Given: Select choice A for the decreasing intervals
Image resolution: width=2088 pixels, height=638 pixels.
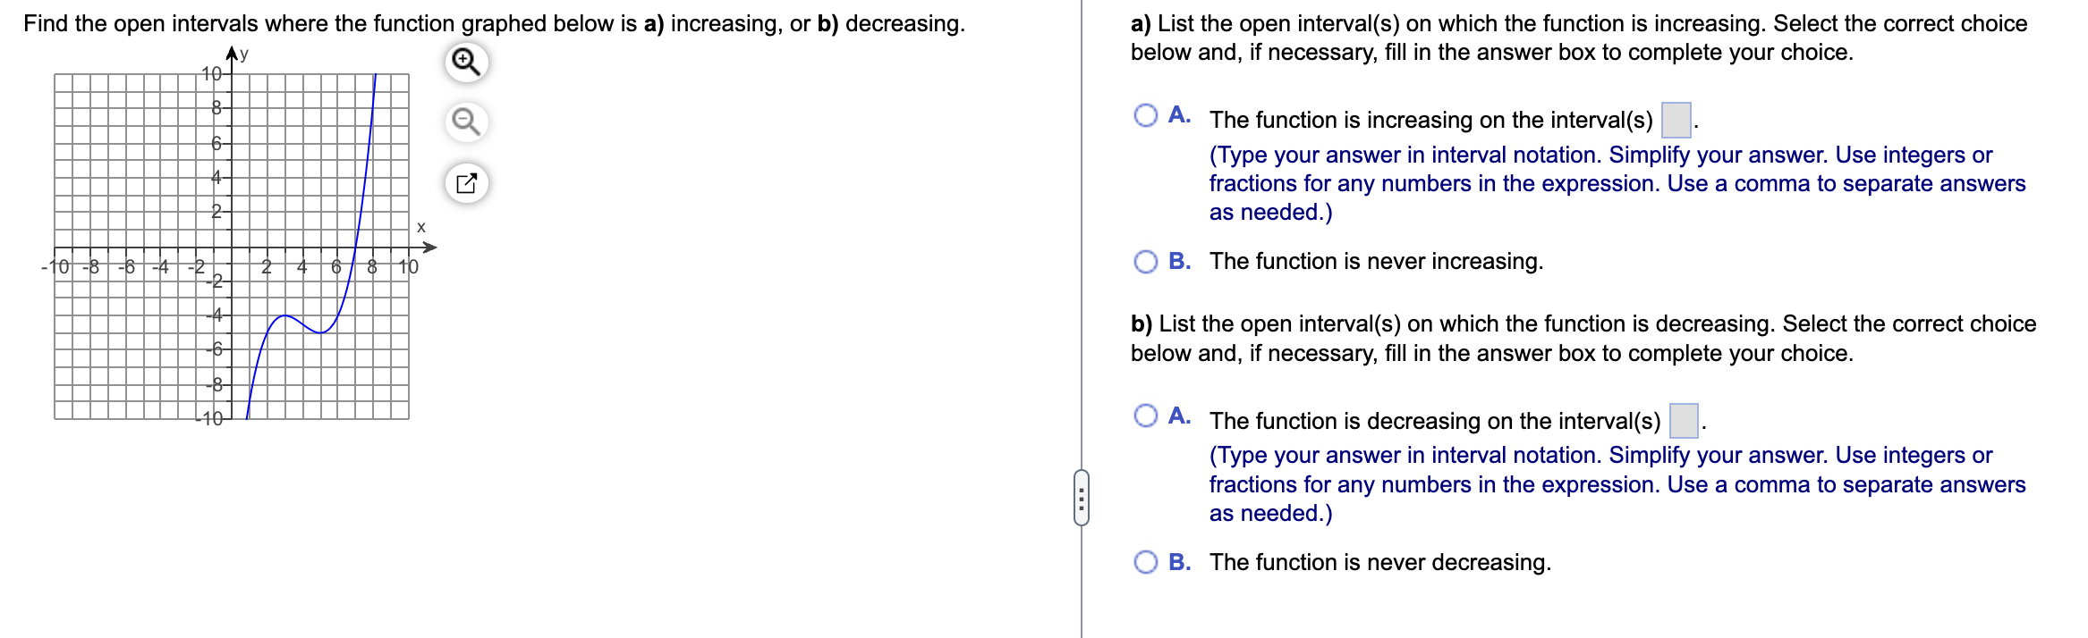Looking at the screenshot, I should [x=1146, y=415].
